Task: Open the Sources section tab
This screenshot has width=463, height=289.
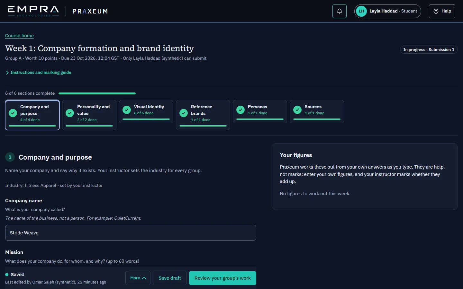Action: coord(317,111)
